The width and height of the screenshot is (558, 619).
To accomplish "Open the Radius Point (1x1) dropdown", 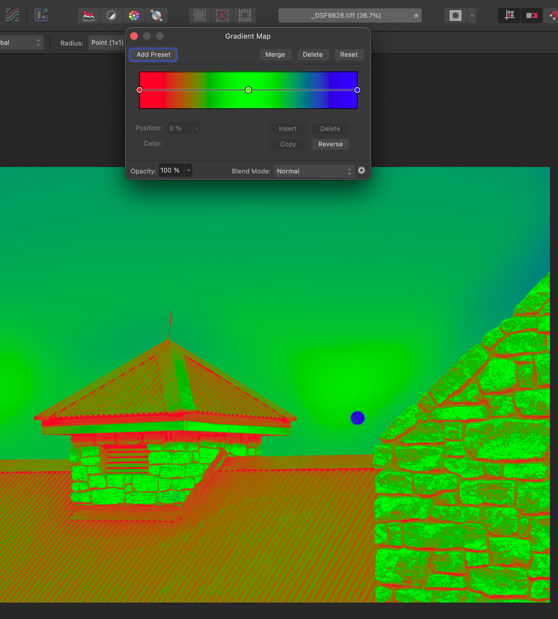I will coord(107,43).
